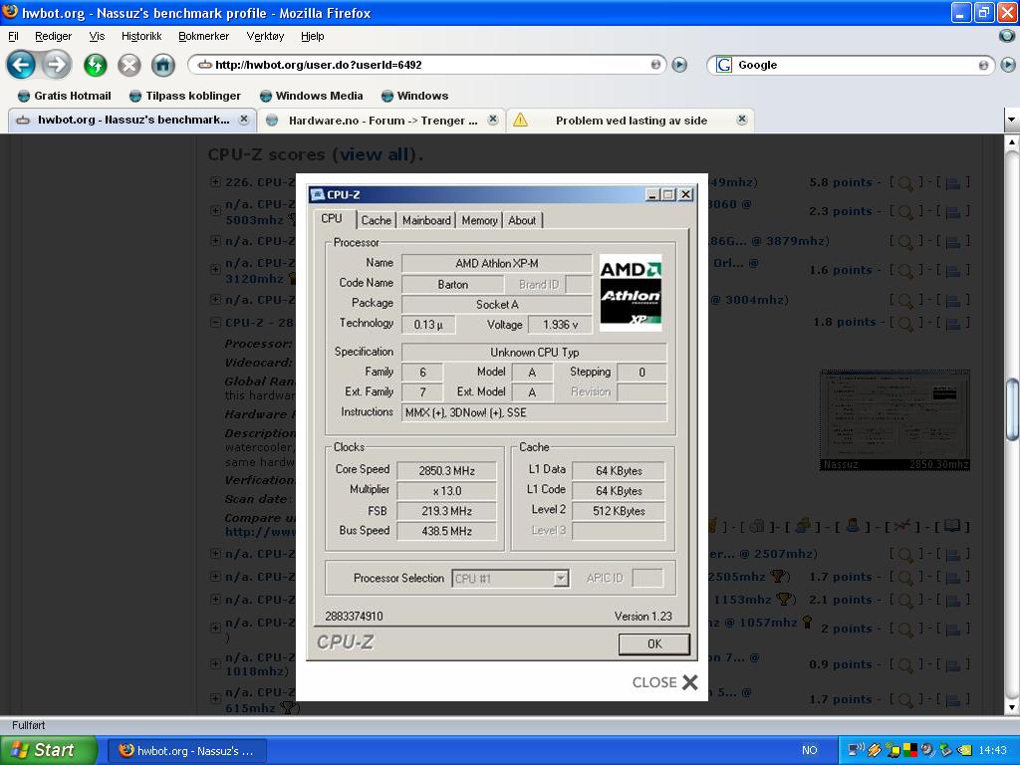Click magnifier icon in the 2.3 points row
Viewport: 1020px width, 765px height.
904,211
